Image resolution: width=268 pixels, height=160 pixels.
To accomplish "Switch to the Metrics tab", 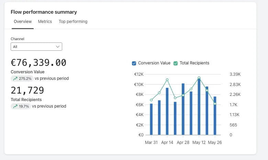I will tap(45, 22).
